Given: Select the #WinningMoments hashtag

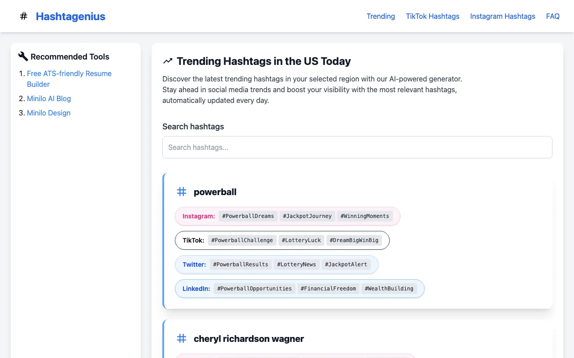Looking at the screenshot, I should 365,216.
